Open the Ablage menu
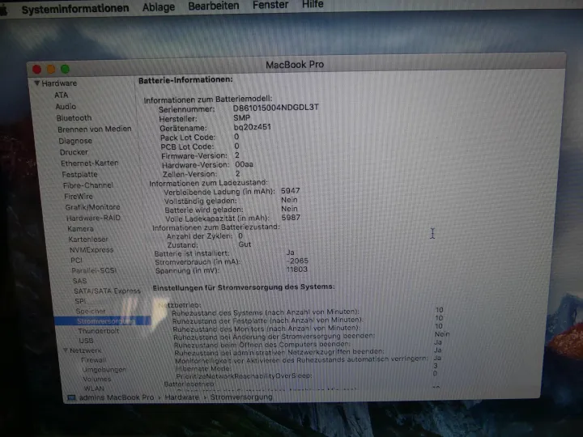Screen dimensions: 583x437 click(159, 7)
